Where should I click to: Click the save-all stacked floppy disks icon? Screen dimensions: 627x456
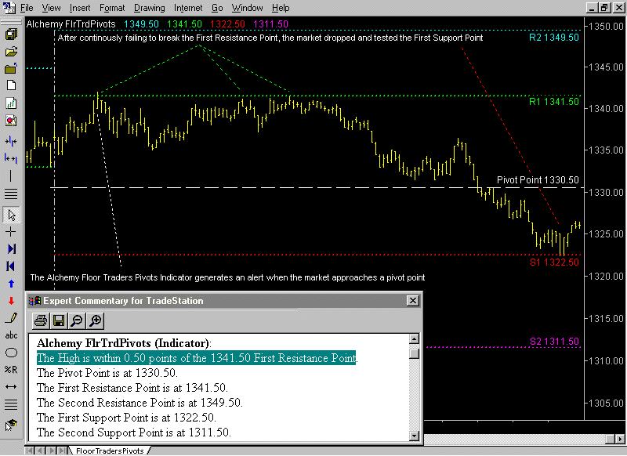pyautogui.click(x=11, y=34)
